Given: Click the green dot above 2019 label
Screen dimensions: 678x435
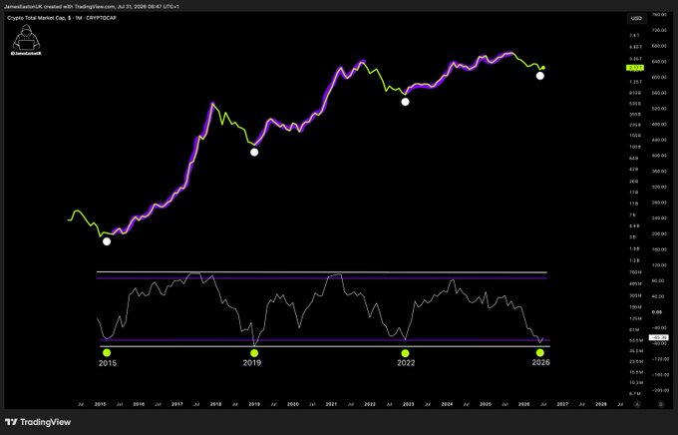Looking at the screenshot, I should [254, 353].
